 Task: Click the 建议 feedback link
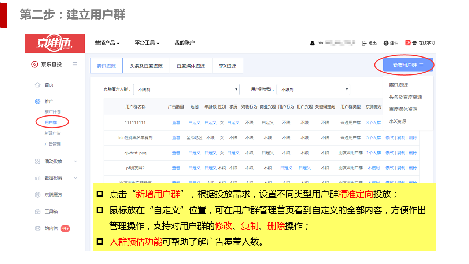394,43
